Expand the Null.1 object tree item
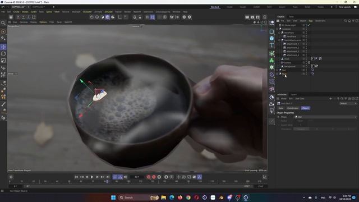 277,74
